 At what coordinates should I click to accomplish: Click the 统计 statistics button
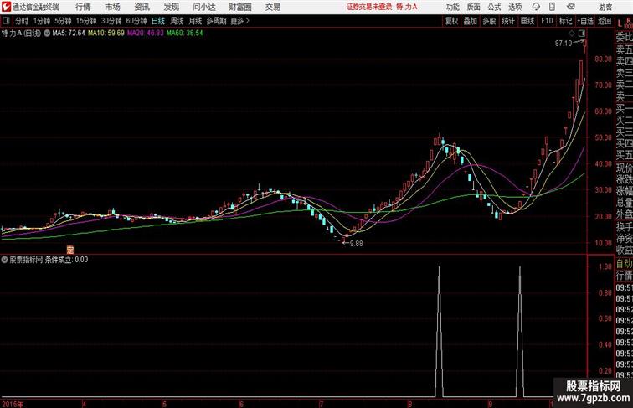(508, 21)
